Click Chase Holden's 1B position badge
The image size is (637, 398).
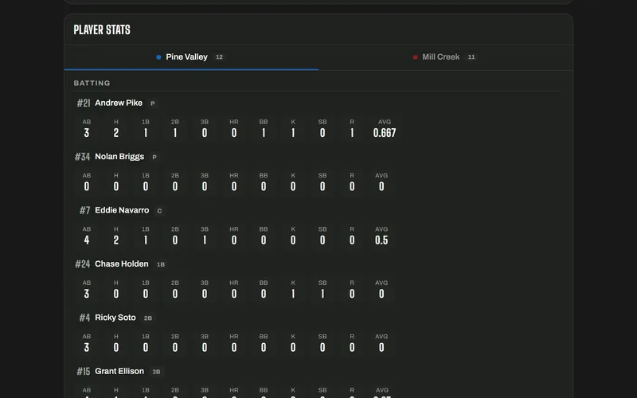tap(161, 264)
